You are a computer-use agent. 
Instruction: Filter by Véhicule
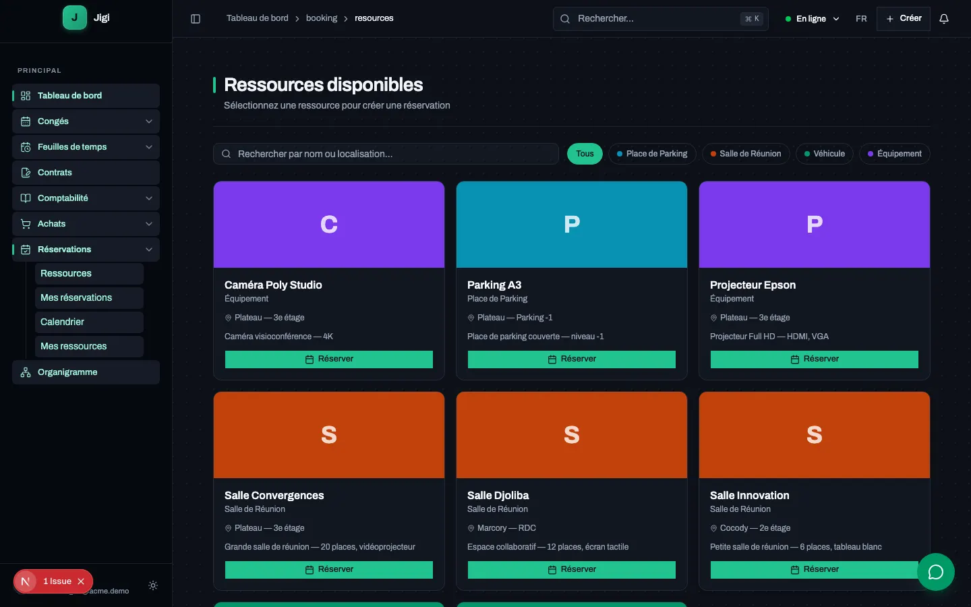[825, 154]
